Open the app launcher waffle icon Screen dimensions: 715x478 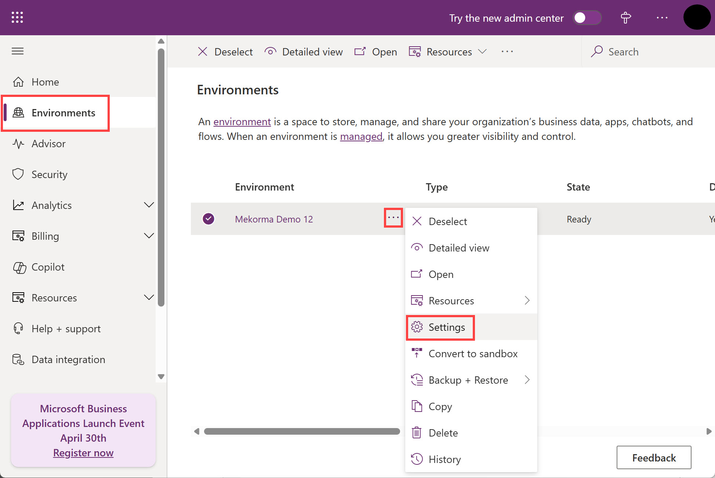pyautogui.click(x=17, y=17)
